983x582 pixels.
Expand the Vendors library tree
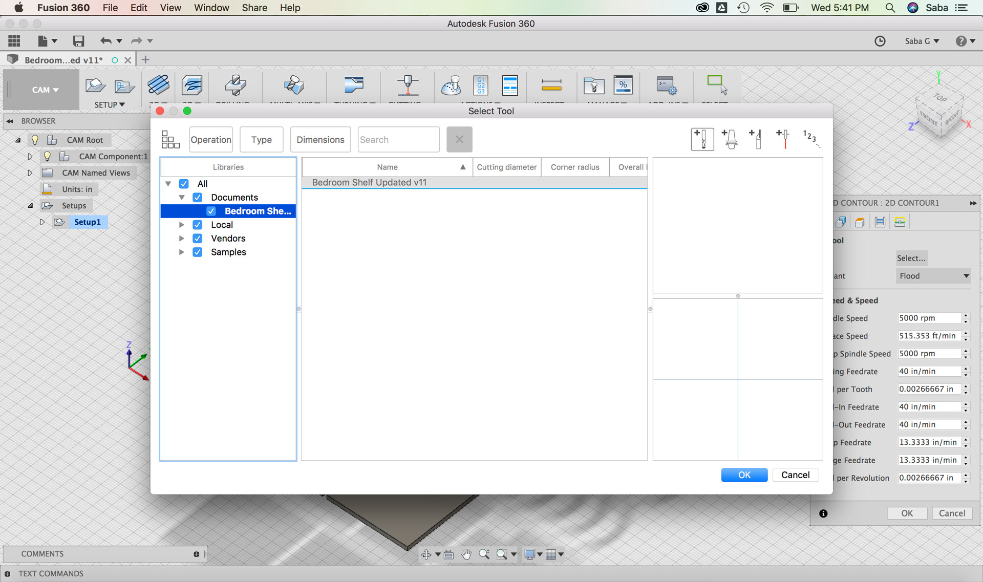click(181, 239)
